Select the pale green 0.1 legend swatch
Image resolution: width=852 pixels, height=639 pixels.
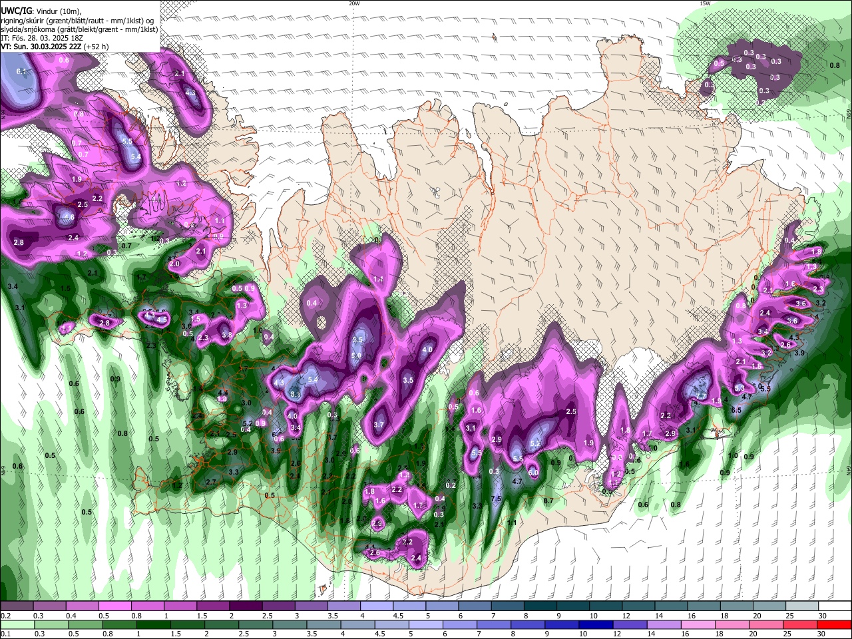coord(17,624)
